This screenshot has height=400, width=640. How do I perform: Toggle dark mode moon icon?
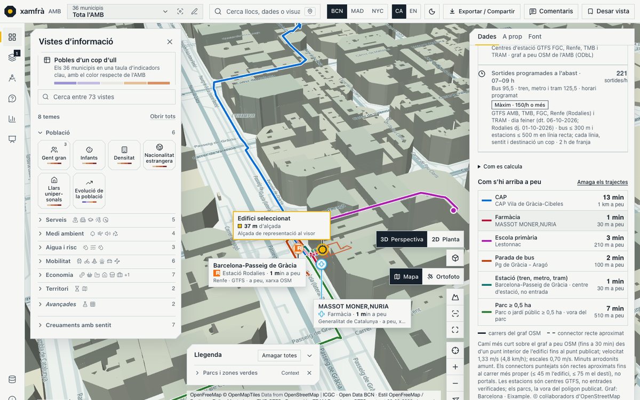click(x=432, y=11)
